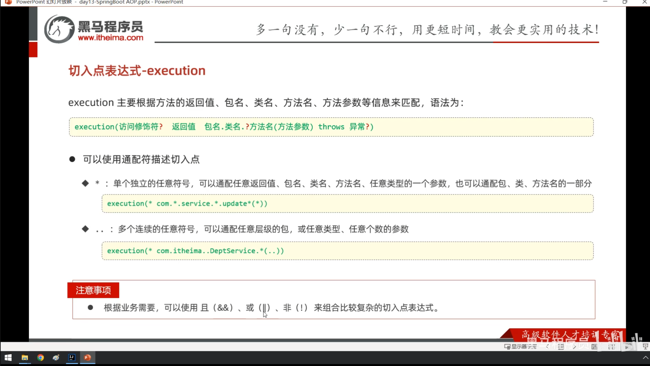Click the DeptService example code box
The width and height of the screenshot is (650, 366).
click(347, 251)
